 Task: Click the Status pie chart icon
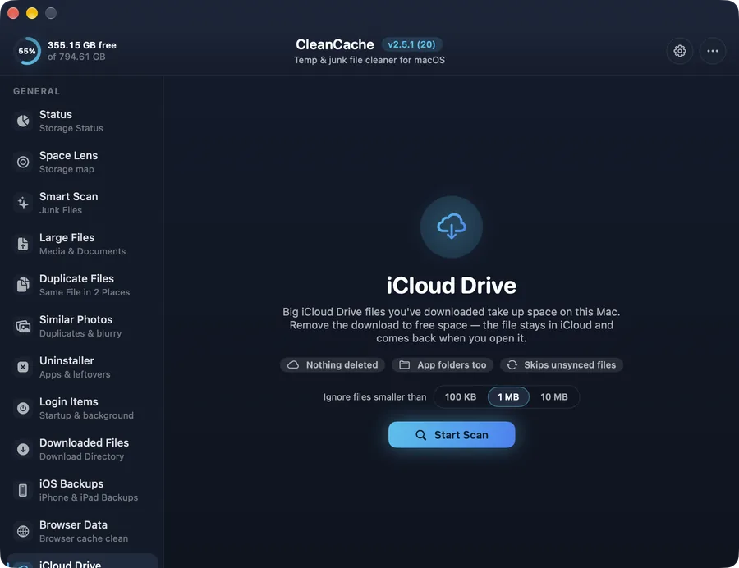(23, 121)
